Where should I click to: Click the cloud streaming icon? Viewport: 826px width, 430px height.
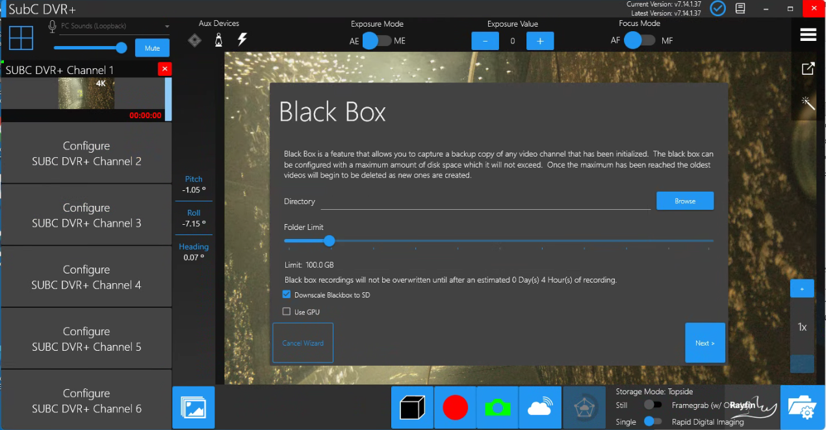click(541, 408)
